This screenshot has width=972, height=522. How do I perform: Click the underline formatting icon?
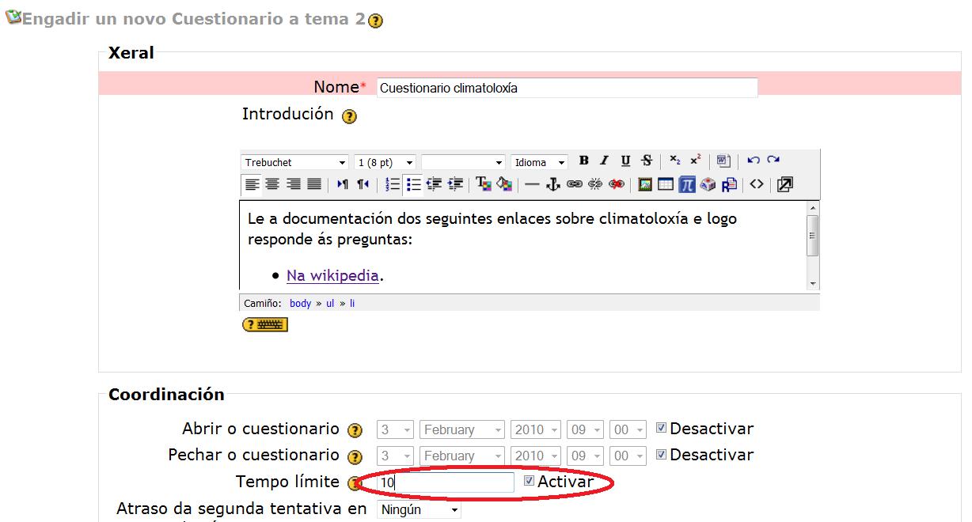point(625,161)
